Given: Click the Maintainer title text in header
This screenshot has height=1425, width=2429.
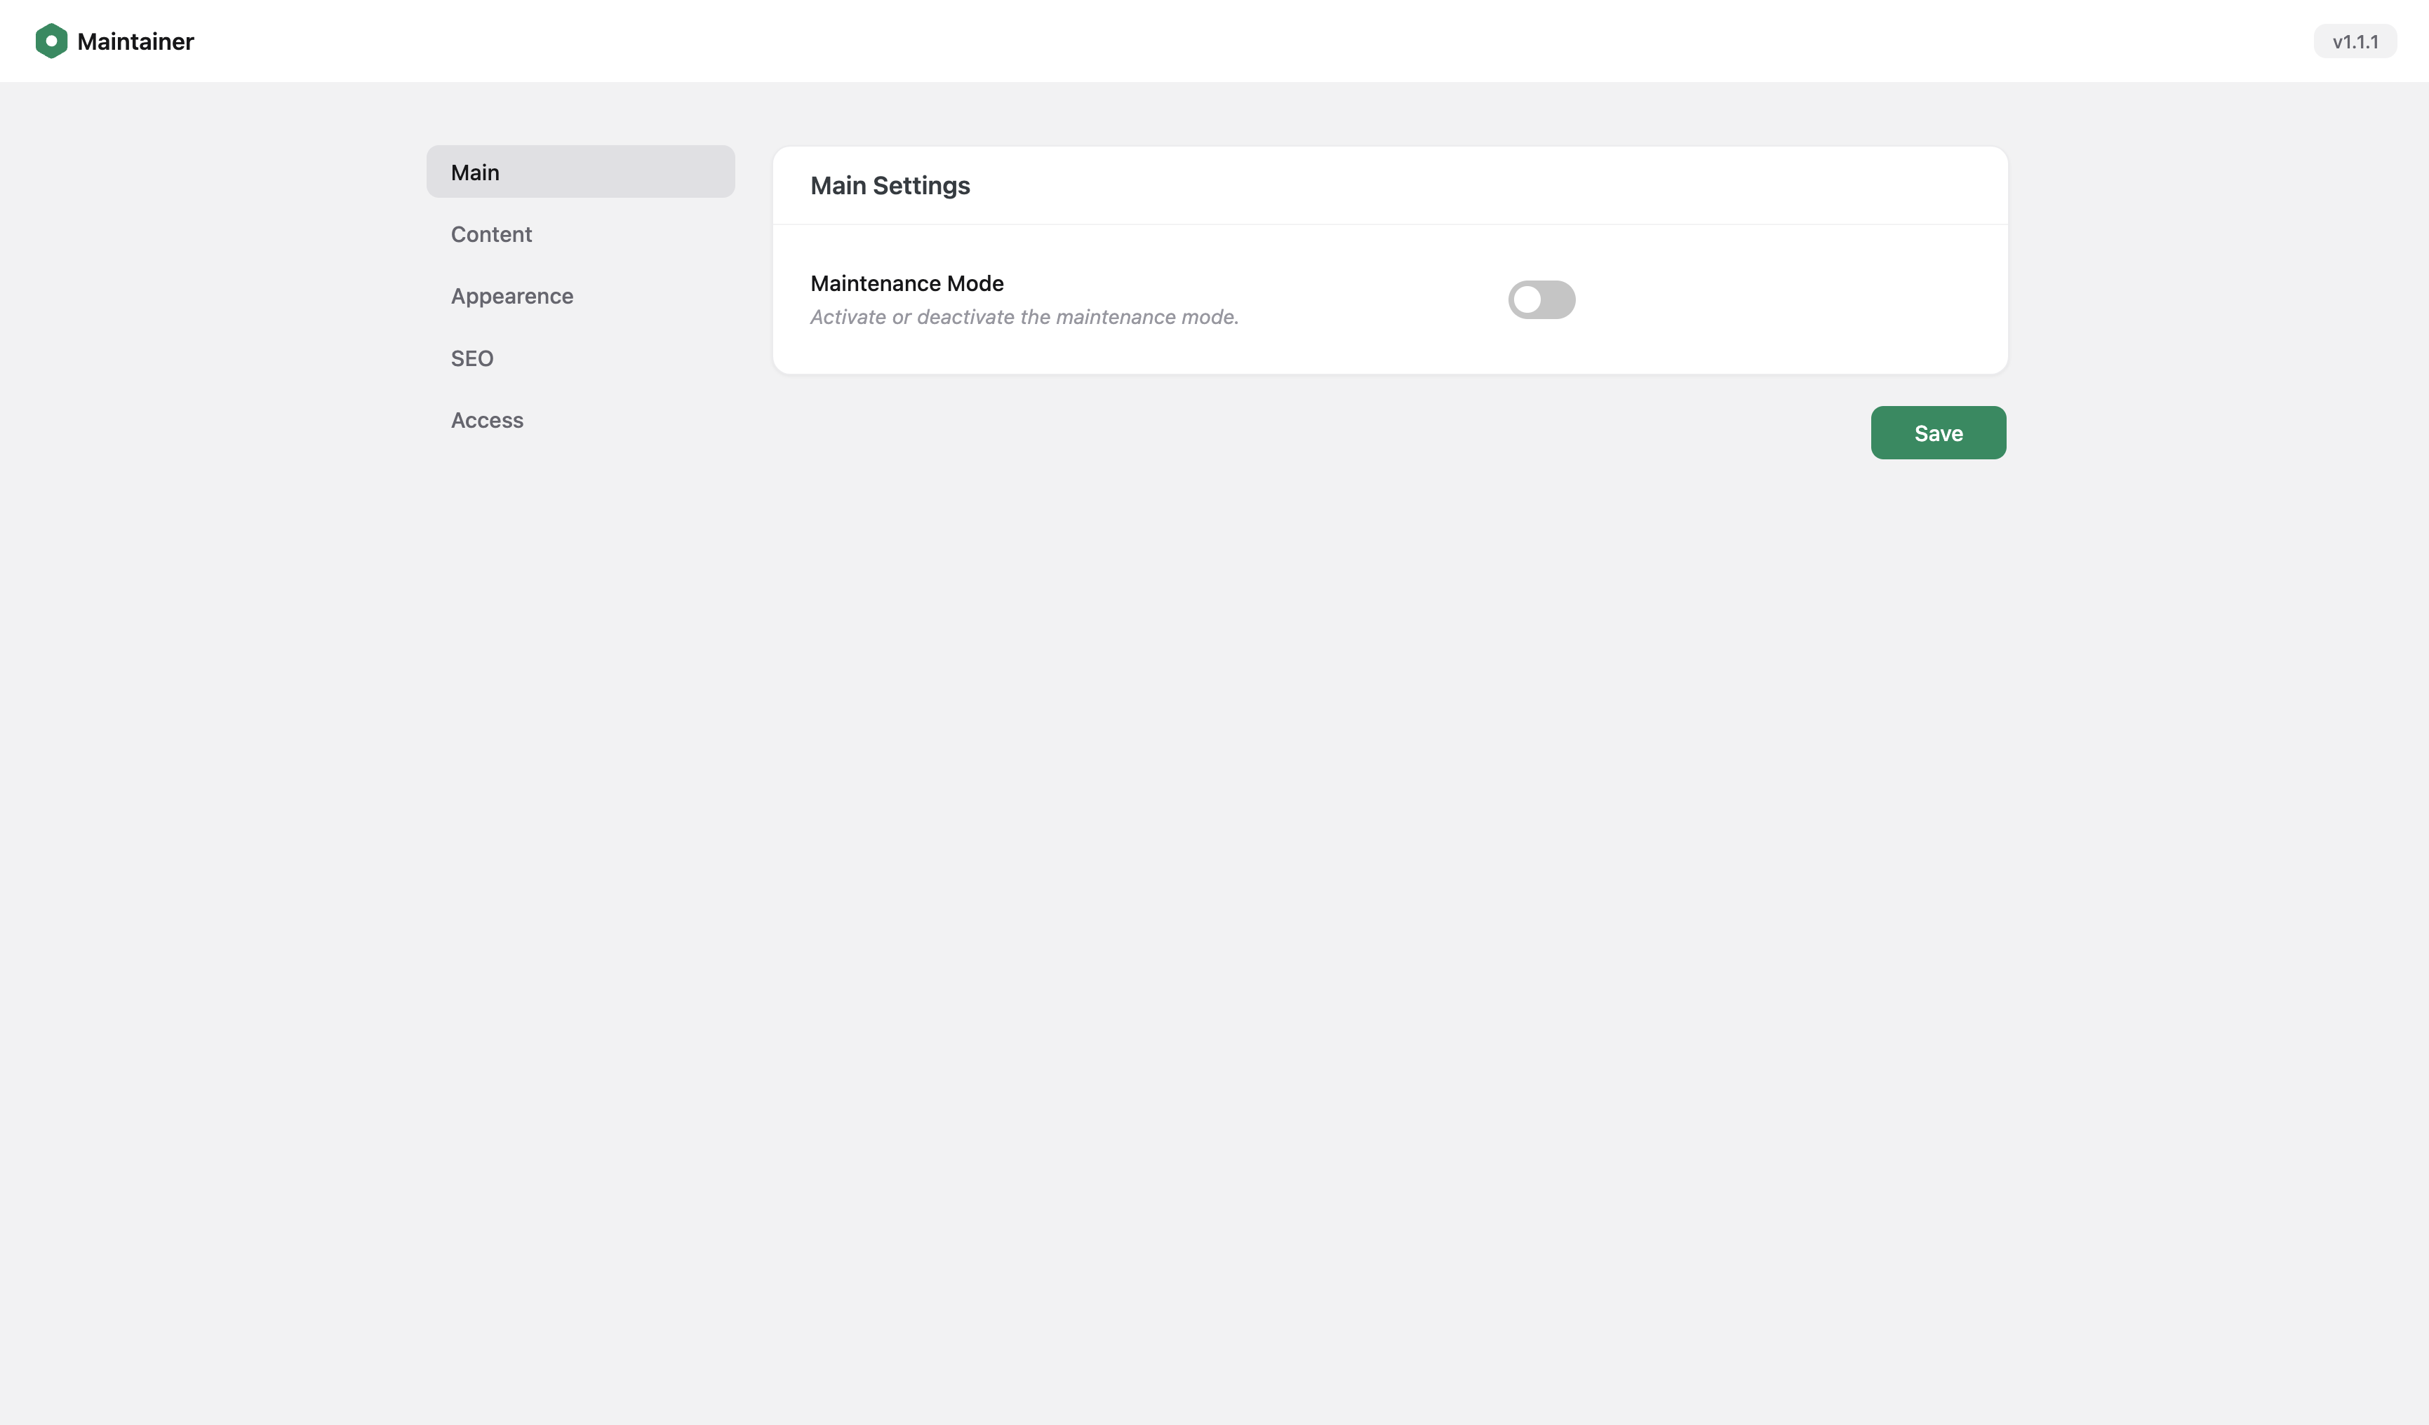Looking at the screenshot, I should 136,41.
